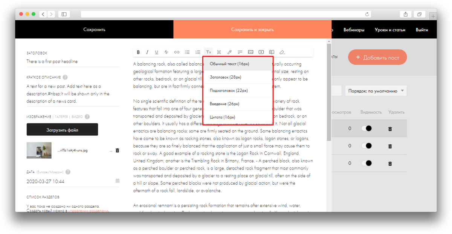Toggle visibility of the first post row

point(366,128)
